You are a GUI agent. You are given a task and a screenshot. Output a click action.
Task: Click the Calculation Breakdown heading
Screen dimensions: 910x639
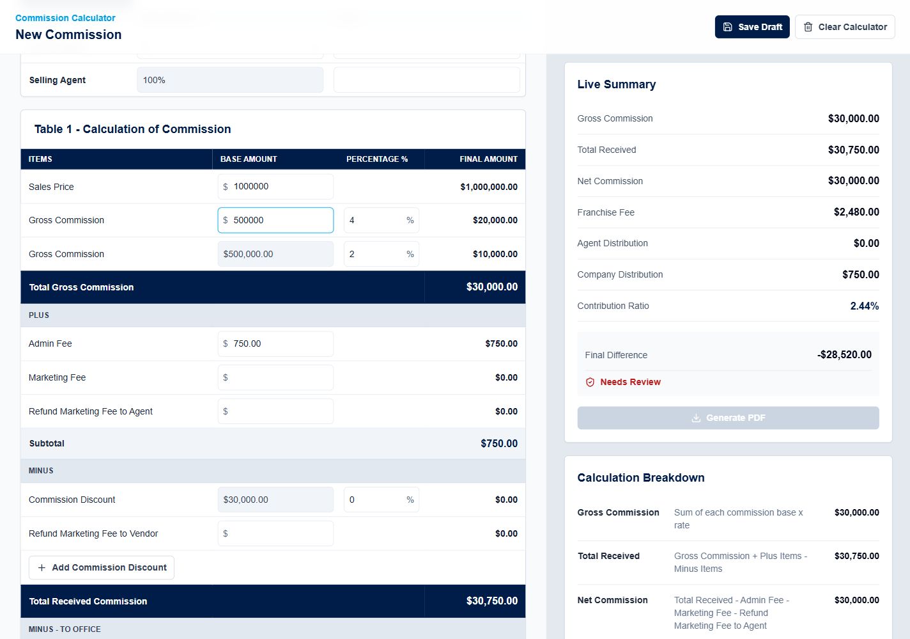(641, 478)
